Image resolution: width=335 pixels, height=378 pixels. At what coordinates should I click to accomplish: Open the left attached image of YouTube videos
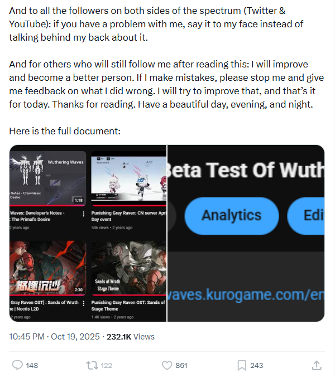[88, 233]
